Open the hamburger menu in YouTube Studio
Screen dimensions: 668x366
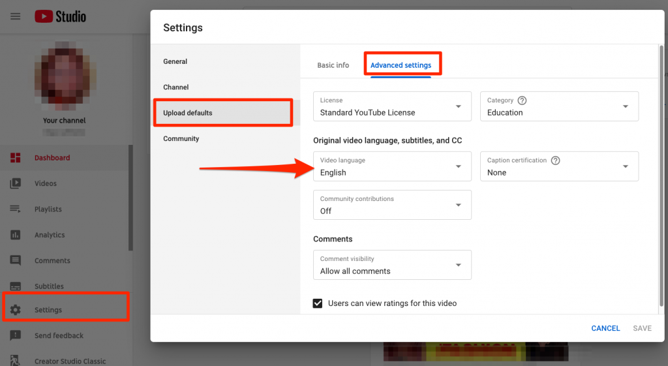click(x=16, y=16)
